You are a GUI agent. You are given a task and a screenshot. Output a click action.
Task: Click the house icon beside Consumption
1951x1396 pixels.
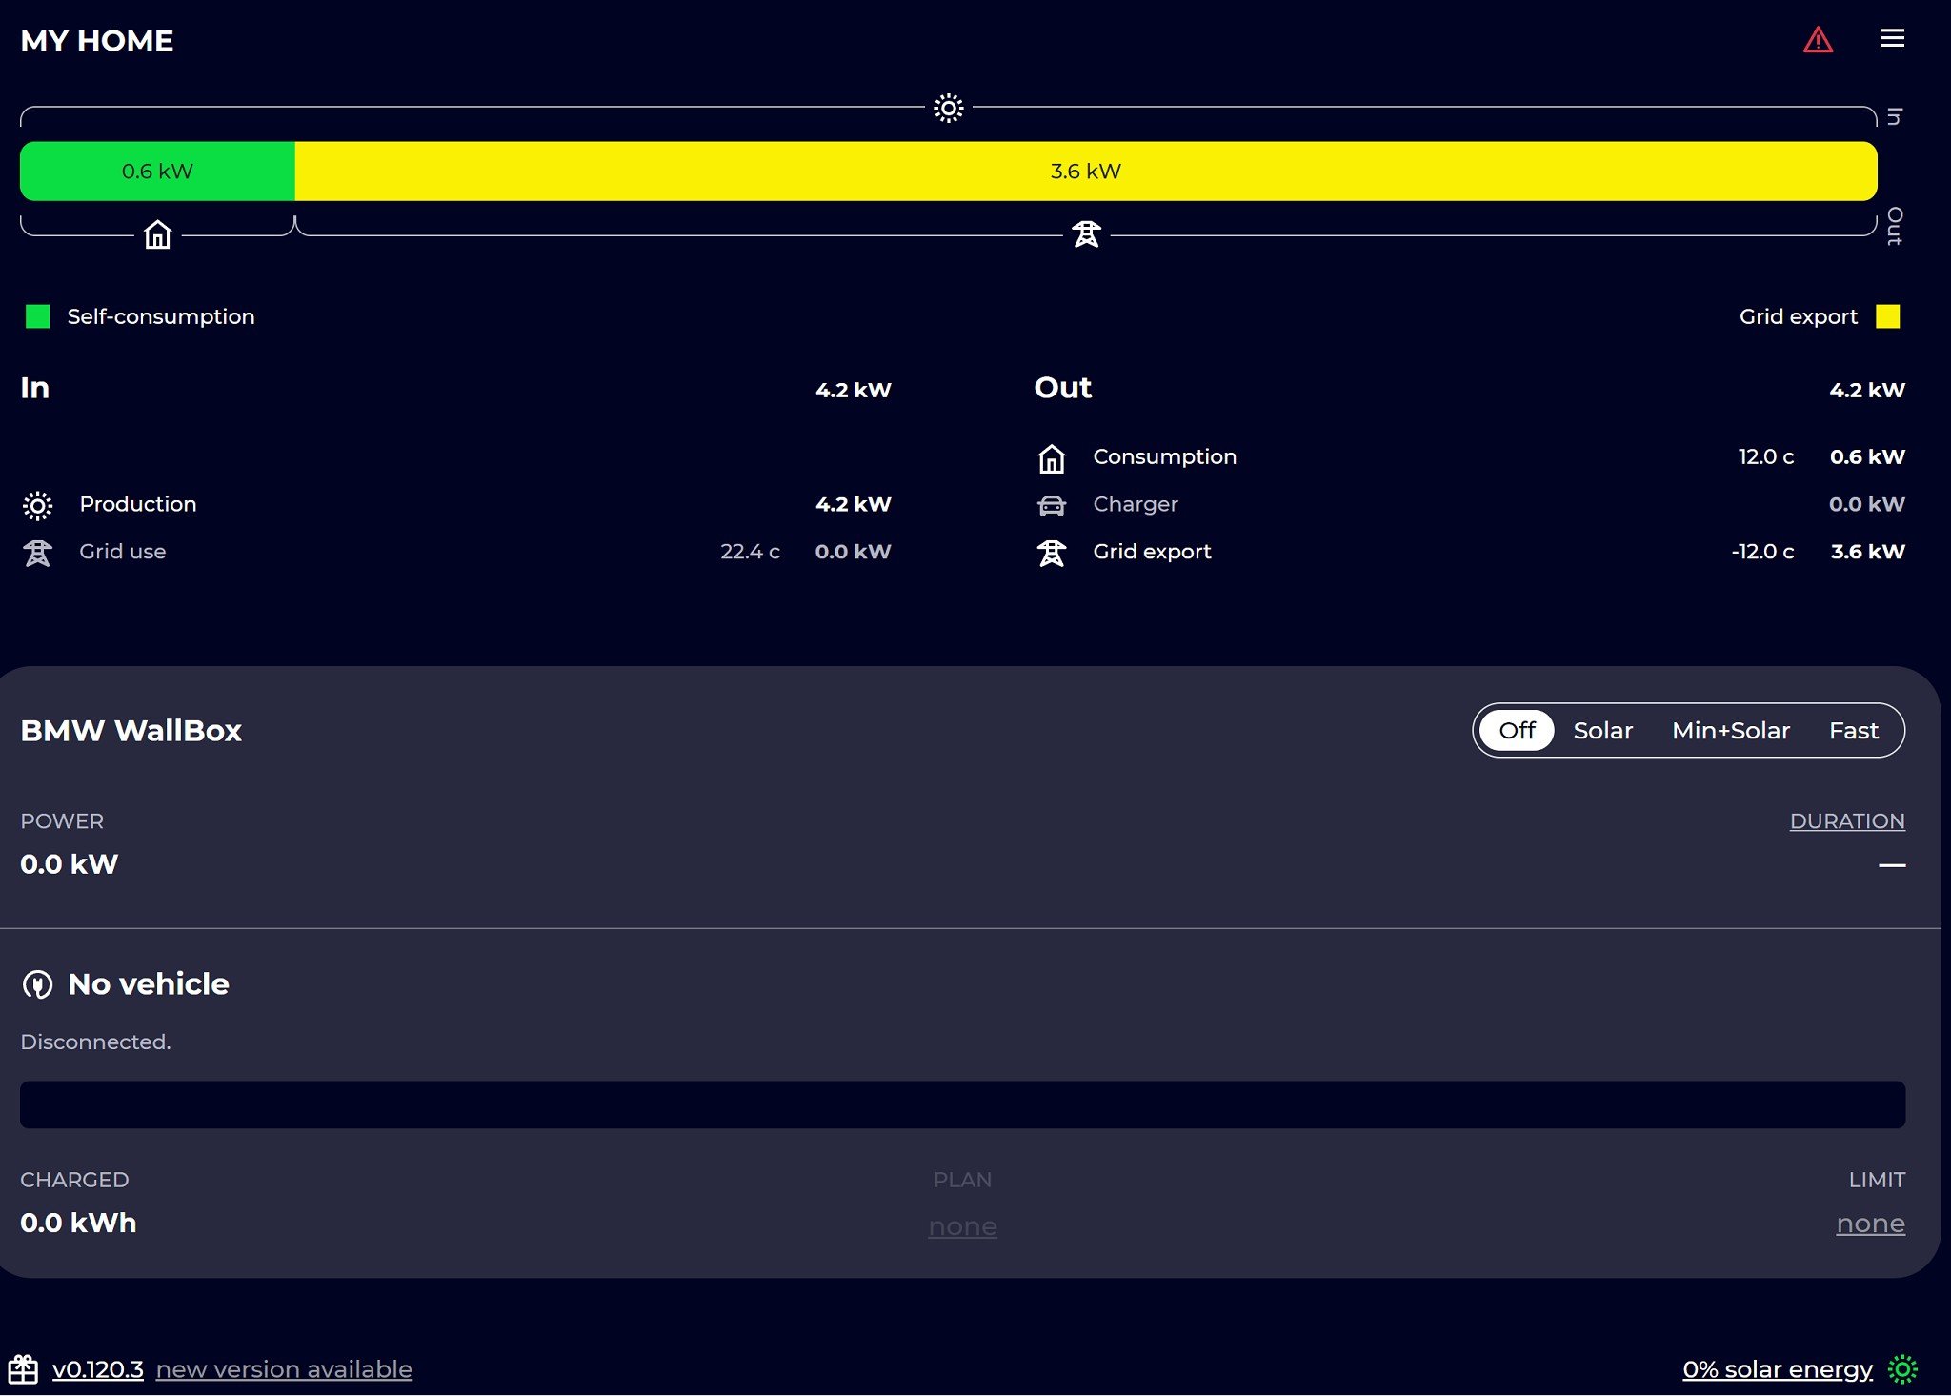pyautogui.click(x=1051, y=458)
